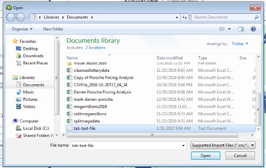The width and height of the screenshot is (266, 168).
Task: Click scroll down arrow of file list scrollbar
Action: tap(258, 129)
